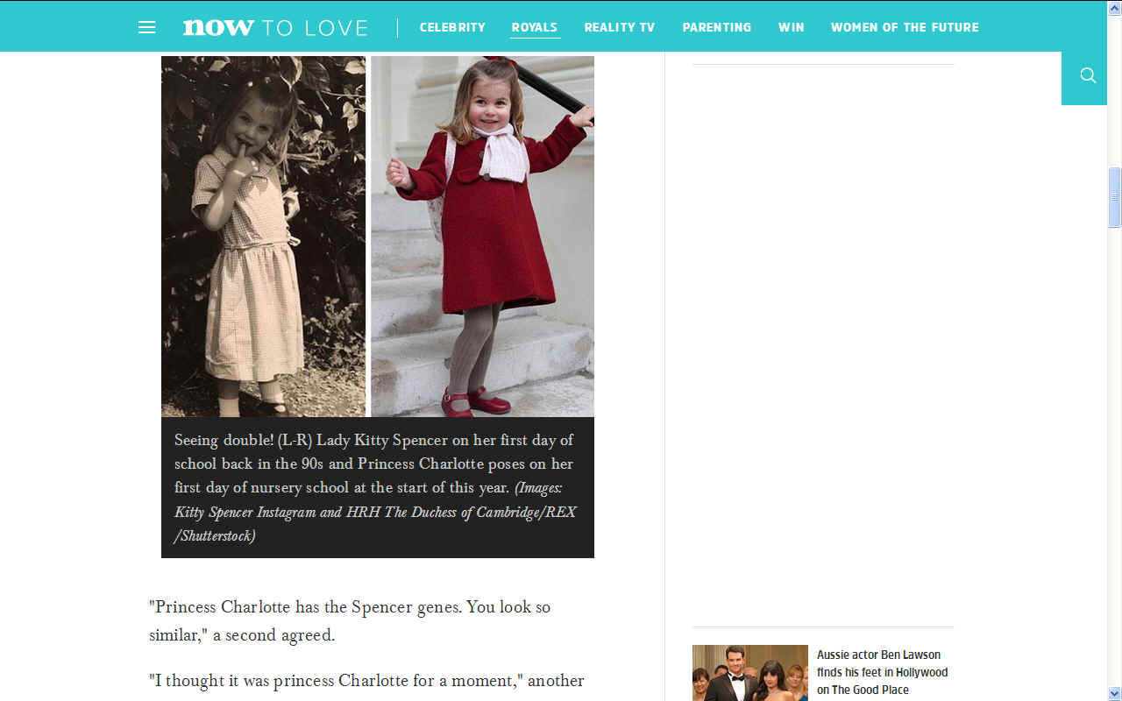Open Women of the Future page

[x=905, y=27]
